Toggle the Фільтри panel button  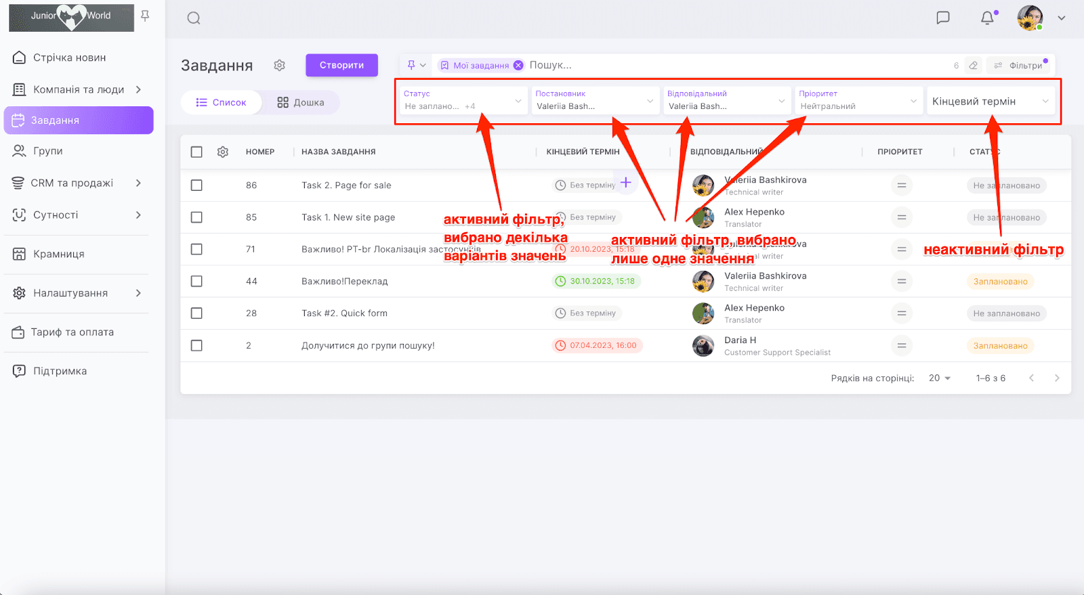tap(1018, 65)
